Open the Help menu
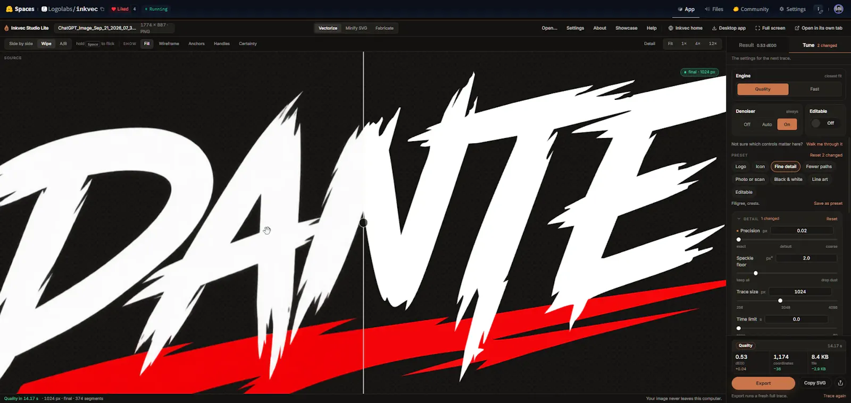 pyautogui.click(x=652, y=28)
